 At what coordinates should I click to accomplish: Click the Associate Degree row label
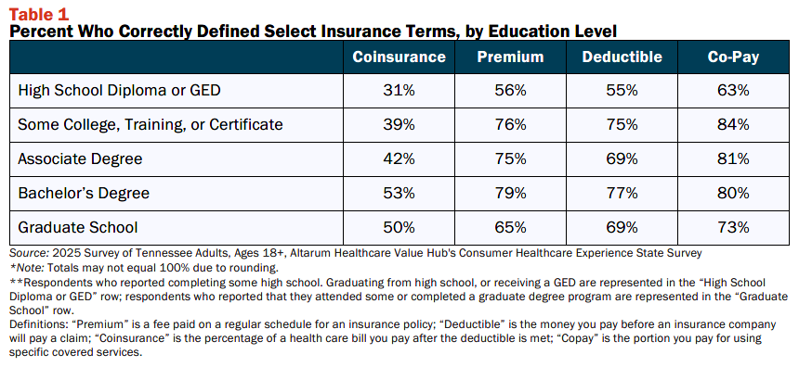coord(80,159)
